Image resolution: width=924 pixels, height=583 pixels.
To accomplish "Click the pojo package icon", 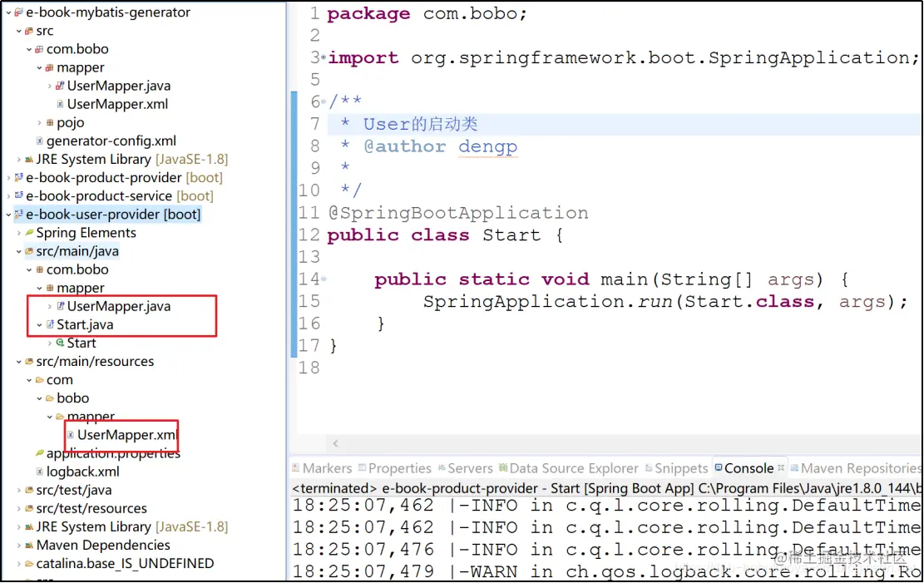I will tap(50, 122).
